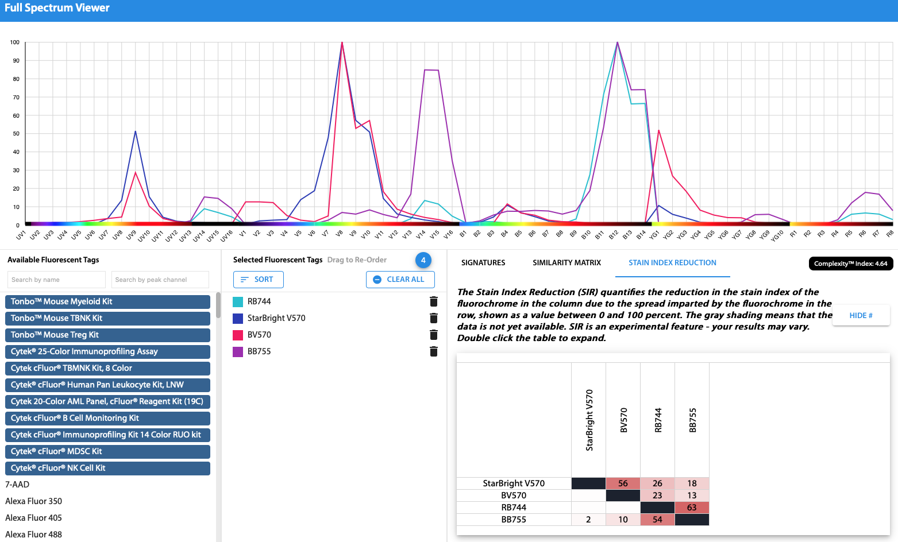Image resolution: width=898 pixels, height=542 pixels.
Task: Select the Cytek cFluor NK Cell Kit
Action: coord(107,468)
